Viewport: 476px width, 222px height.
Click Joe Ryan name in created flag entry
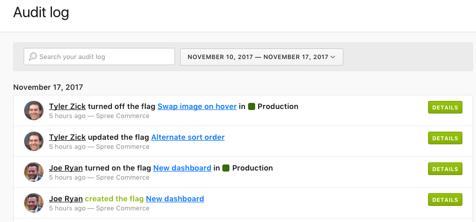pos(66,199)
